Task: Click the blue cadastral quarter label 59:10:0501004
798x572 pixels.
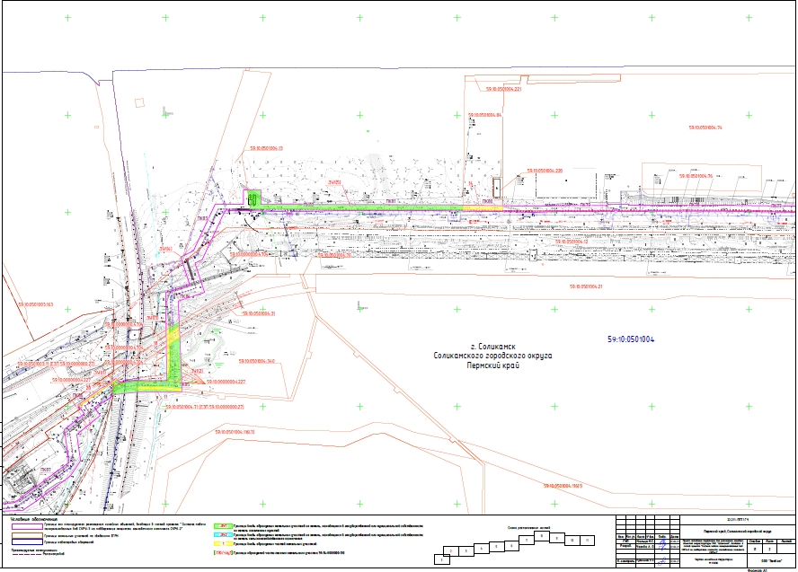Action: [631, 339]
